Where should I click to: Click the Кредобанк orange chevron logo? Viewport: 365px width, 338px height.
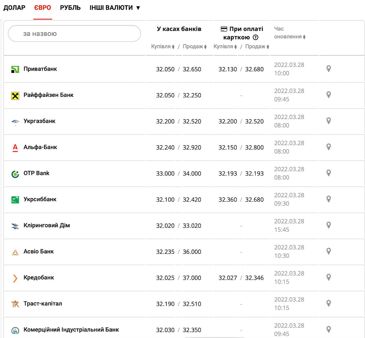[15, 278]
